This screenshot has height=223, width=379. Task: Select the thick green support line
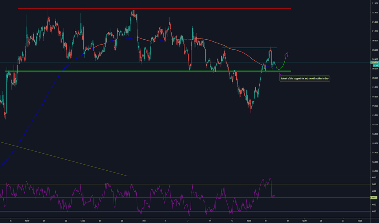point(122,71)
